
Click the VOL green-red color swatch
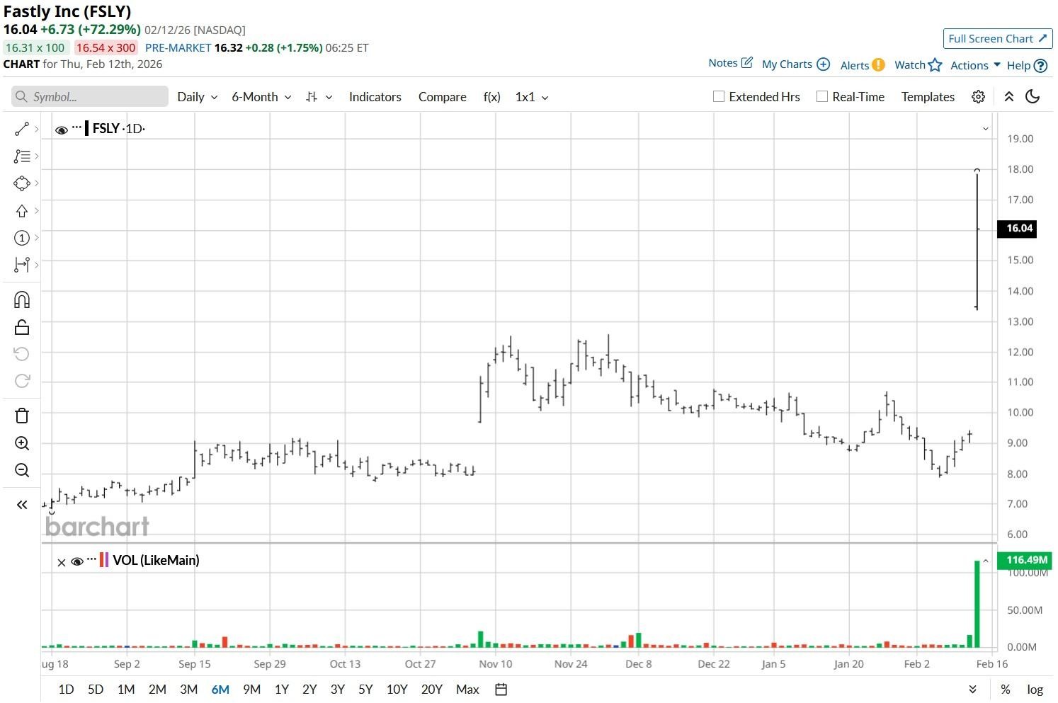click(104, 560)
